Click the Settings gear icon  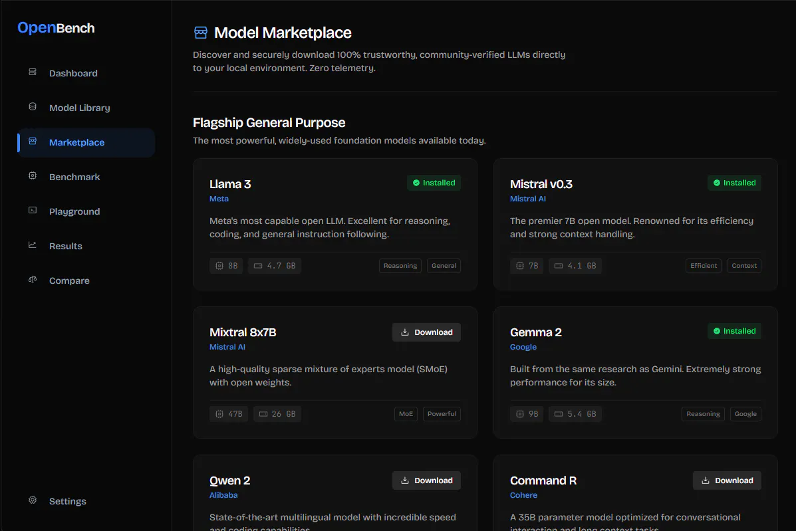pyautogui.click(x=33, y=500)
